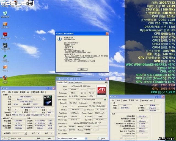Switch to the Validation tab in GPU-Z
The width and height of the screenshot is (176, 141).
point(78,82)
